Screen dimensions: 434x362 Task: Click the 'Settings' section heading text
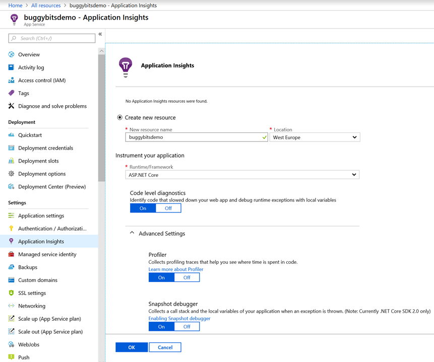(17, 202)
